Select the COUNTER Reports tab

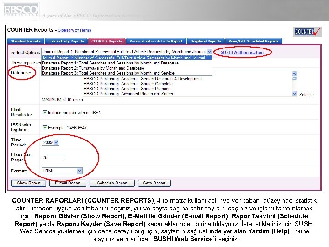106,41
